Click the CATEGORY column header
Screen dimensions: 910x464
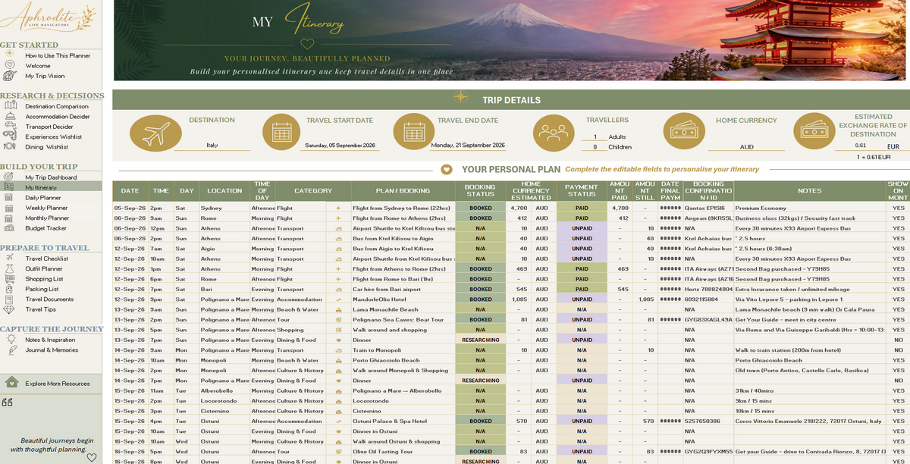(313, 191)
